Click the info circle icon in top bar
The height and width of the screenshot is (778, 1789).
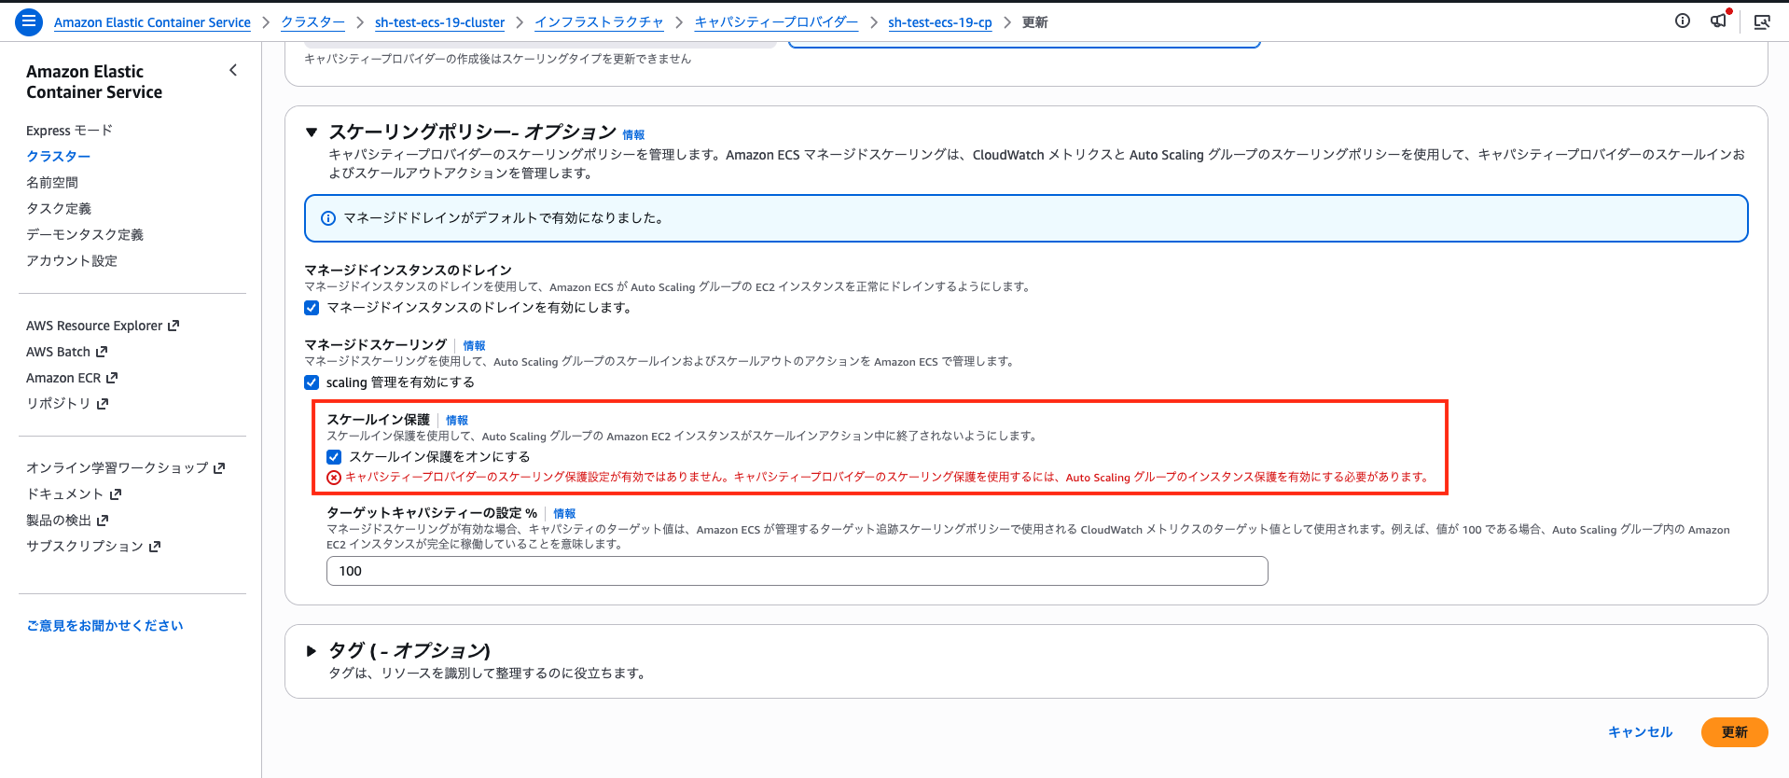[1683, 21]
